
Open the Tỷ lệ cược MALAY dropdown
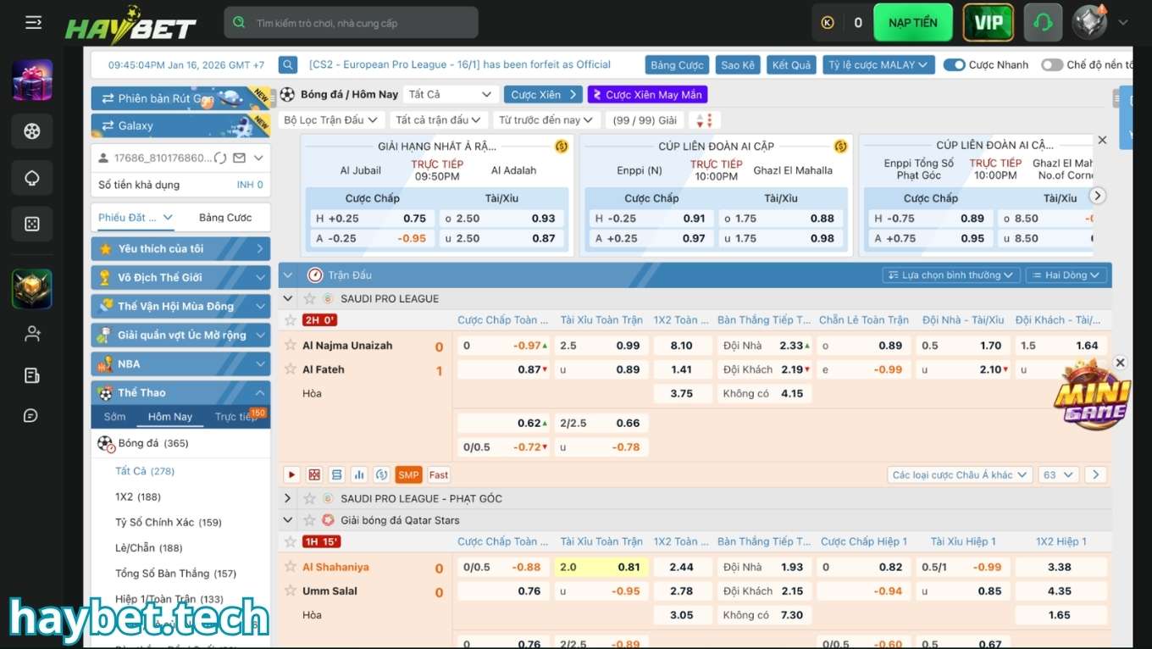[878, 65]
